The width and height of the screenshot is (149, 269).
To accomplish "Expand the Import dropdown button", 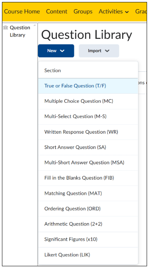I will point(99,51).
